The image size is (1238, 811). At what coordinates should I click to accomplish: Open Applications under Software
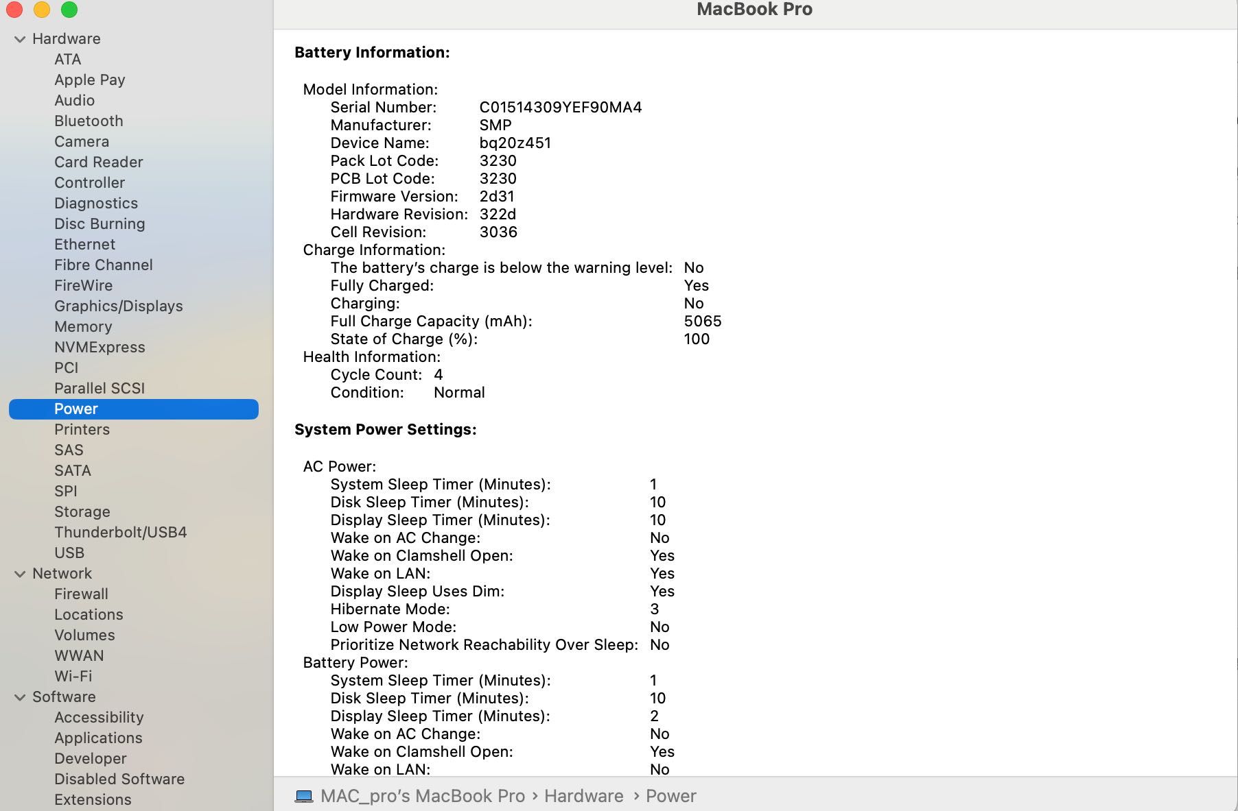tap(99, 738)
